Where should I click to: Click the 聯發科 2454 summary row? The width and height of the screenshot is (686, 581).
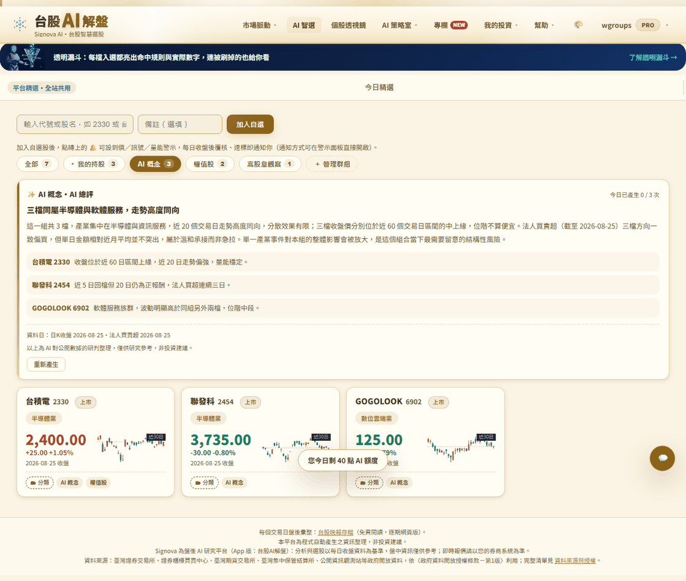click(x=342, y=285)
